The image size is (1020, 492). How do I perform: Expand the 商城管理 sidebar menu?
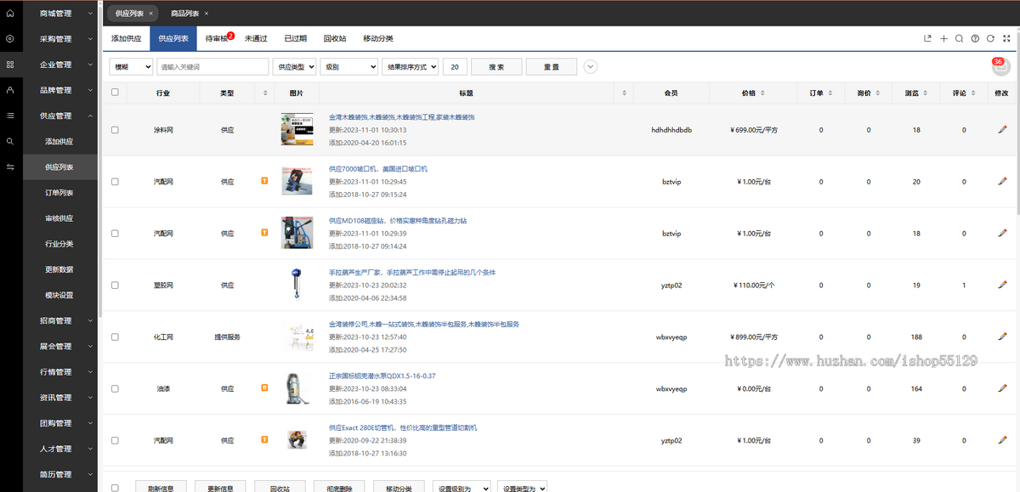point(61,14)
